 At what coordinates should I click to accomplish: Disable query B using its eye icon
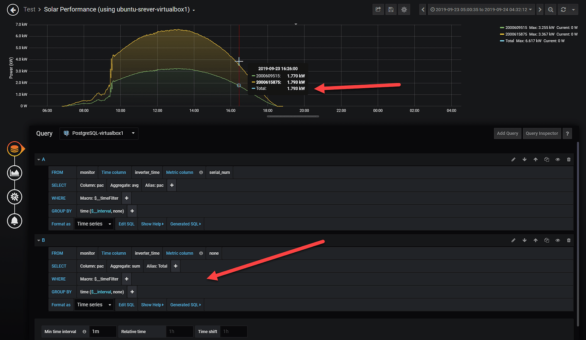click(x=558, y=240)
